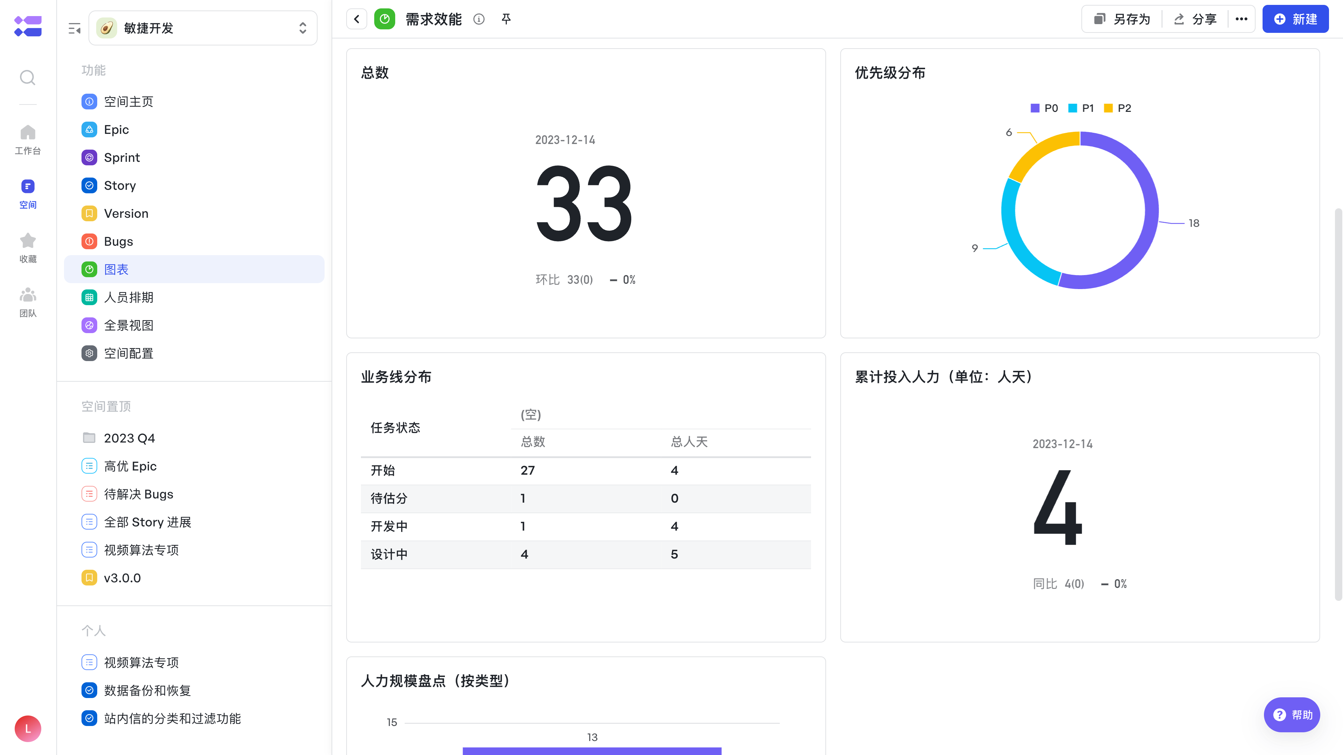1343x755 pixels.
Task: Open the Epic section in sidebar
Action: point(116,129)
